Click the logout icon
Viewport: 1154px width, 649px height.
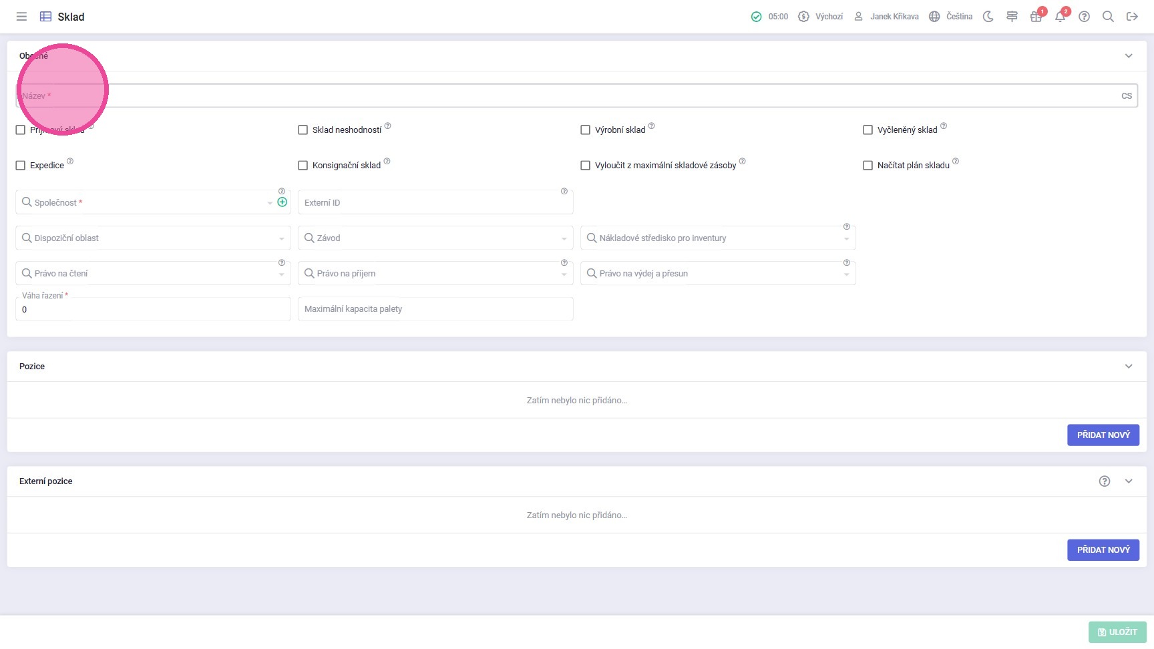(1132, 17)
